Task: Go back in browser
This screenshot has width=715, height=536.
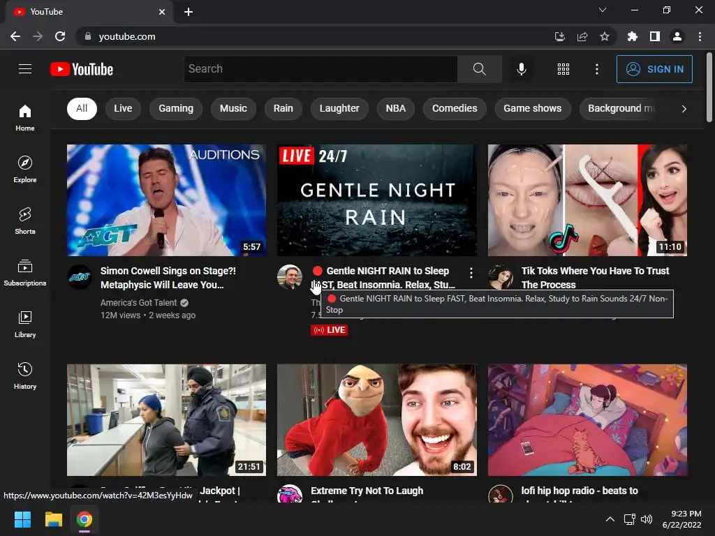Action: [x=15, y=36]
